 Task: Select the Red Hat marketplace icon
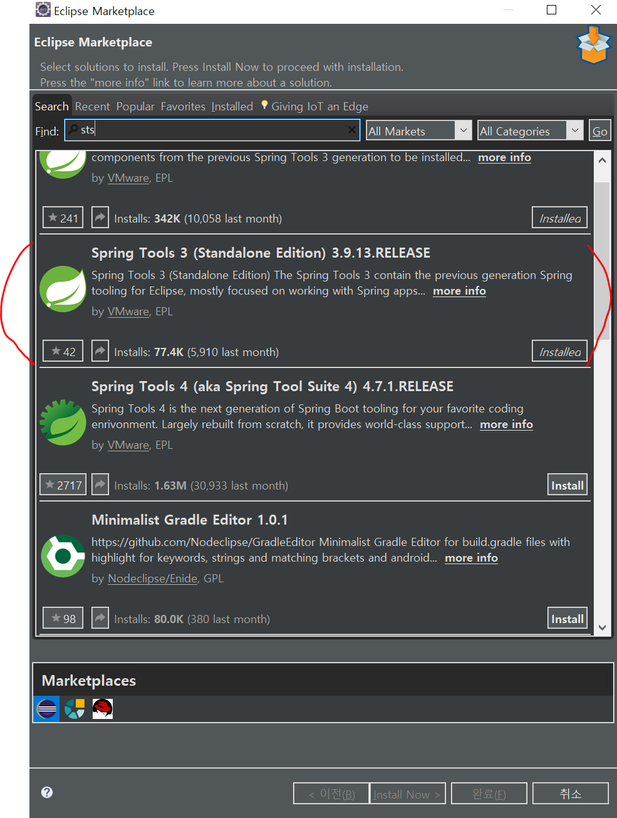[x=103, y=709]
